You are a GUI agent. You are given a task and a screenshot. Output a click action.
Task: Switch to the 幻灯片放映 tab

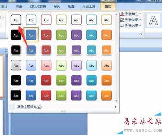coord(38,6)
